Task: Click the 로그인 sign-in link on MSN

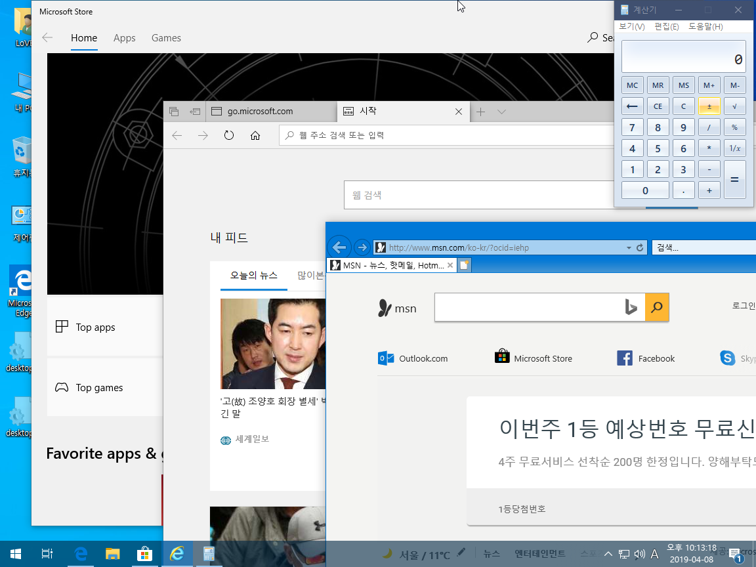Action: 744,306
